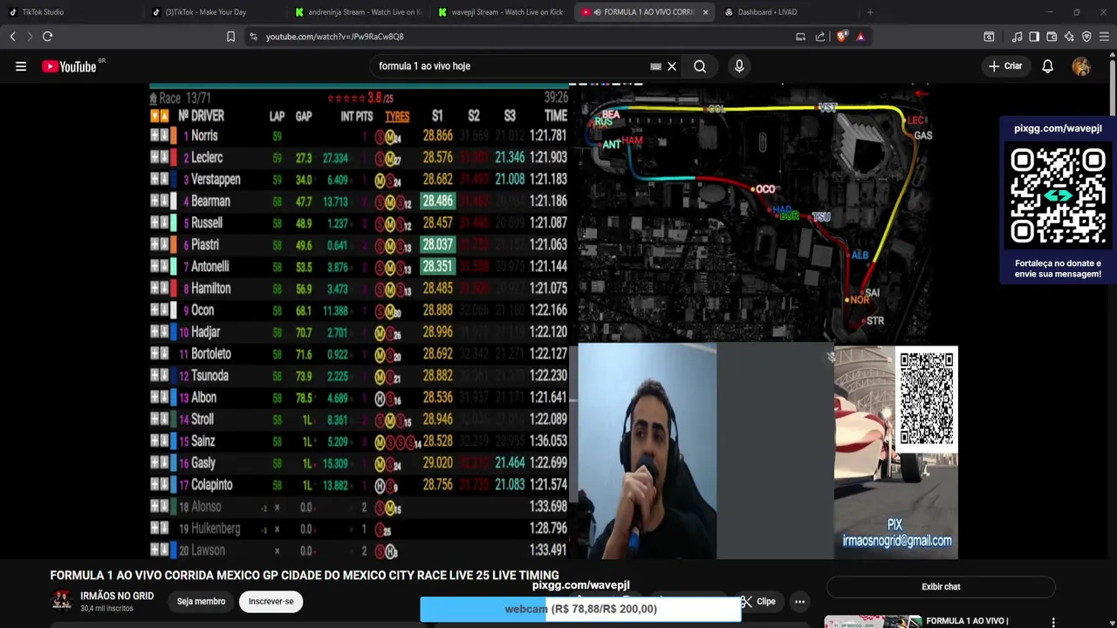Click the Seja membro button
Screen dimensions: 1117x628
coord(201,601)
